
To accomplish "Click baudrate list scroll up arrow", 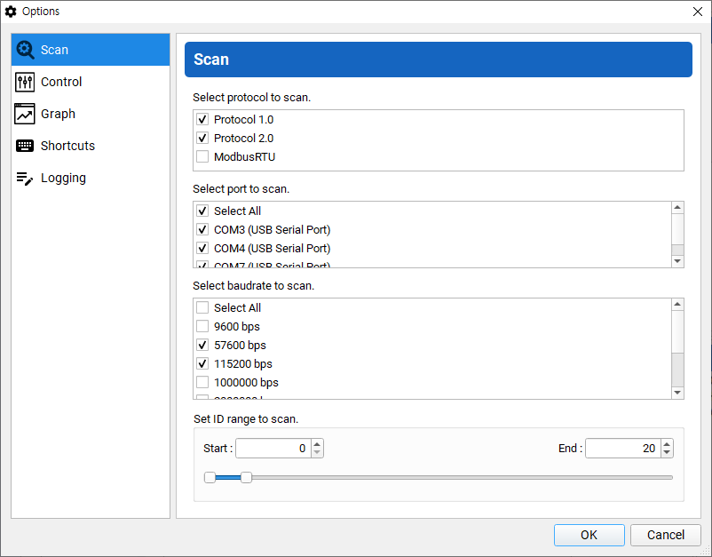I will pos(677,305).
